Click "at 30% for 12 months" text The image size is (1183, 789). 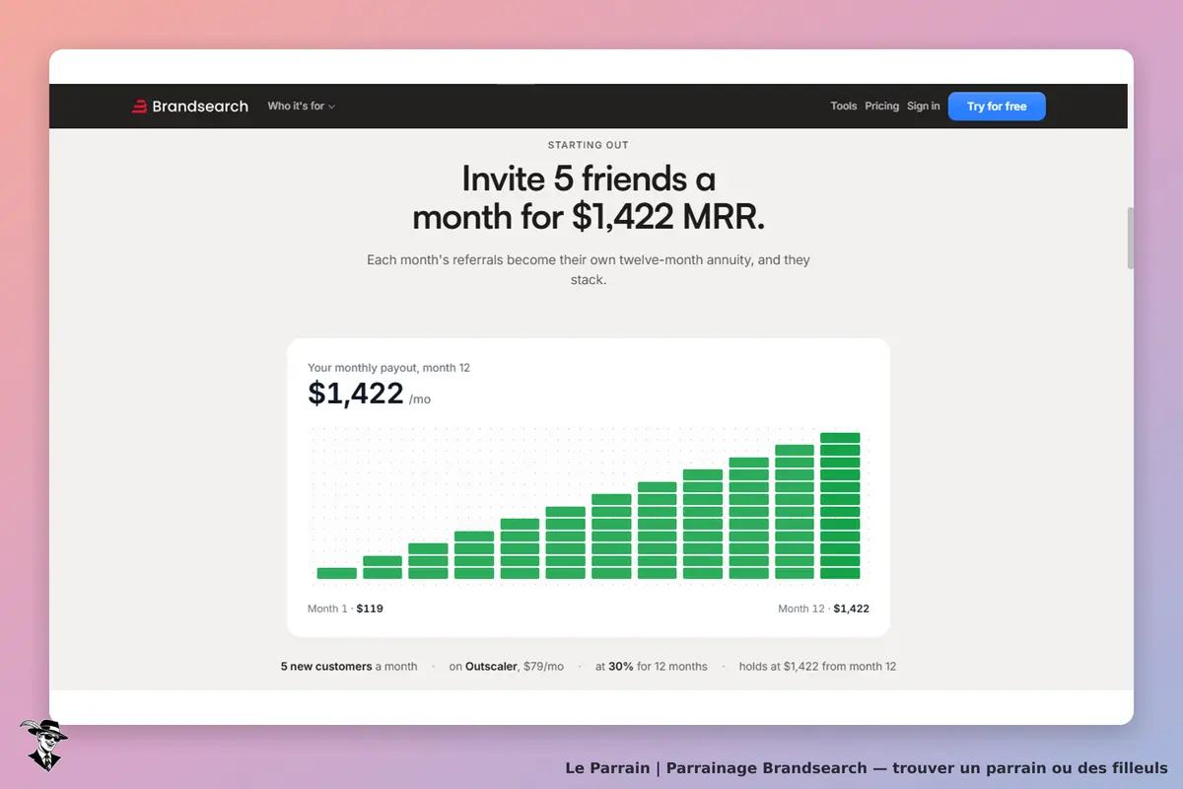click(x=652, y=667)
